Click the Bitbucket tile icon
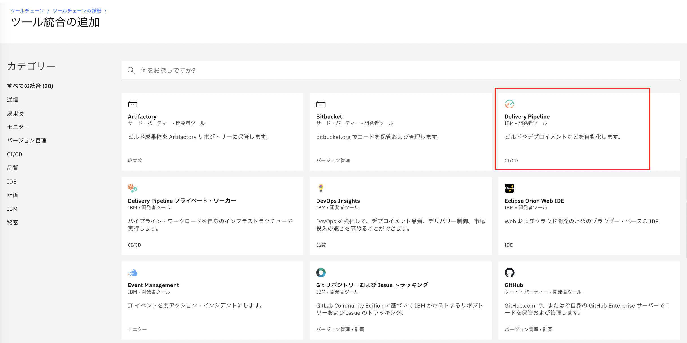The image size is (687, 343). tap(321, 104)
